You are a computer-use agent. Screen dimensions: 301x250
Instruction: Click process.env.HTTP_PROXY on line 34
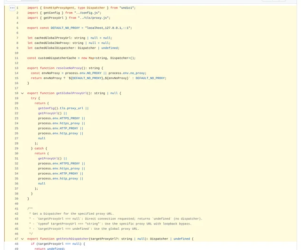[58, 174]
